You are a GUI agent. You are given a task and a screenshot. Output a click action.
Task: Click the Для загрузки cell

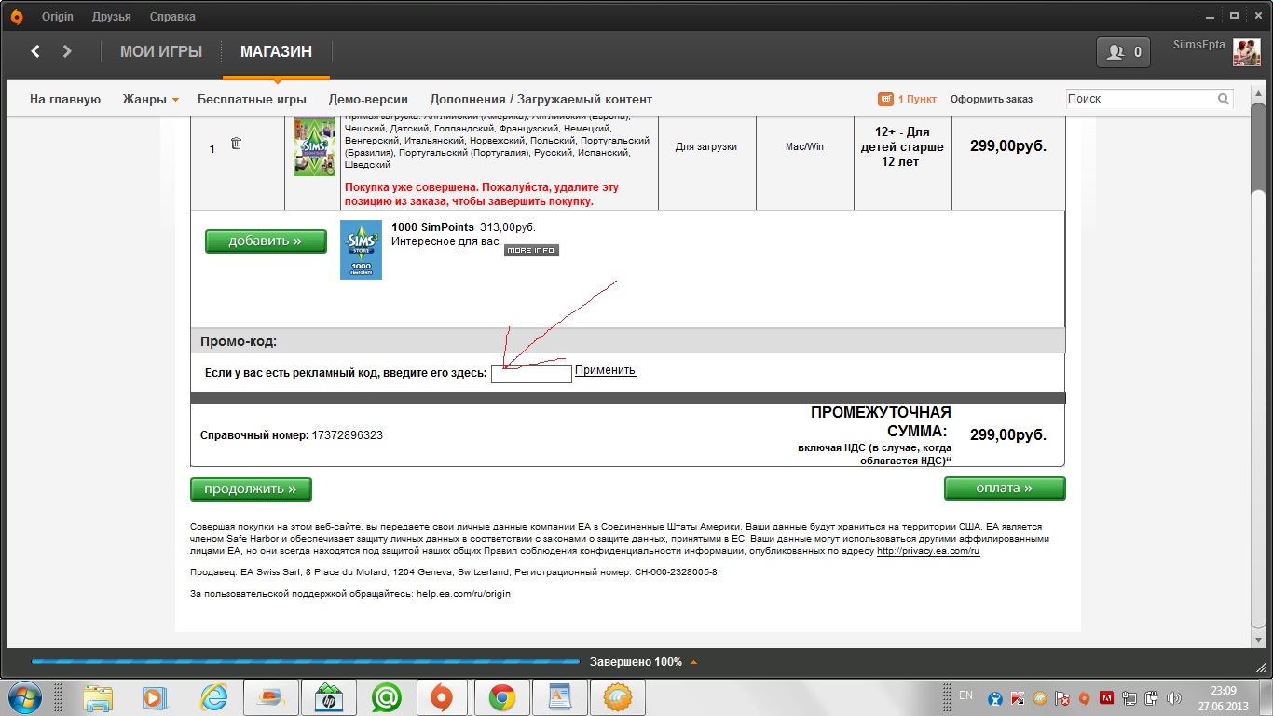tap(706, 147)
